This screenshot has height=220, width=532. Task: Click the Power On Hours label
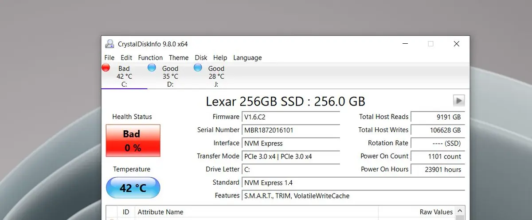(x=385, y=169)
